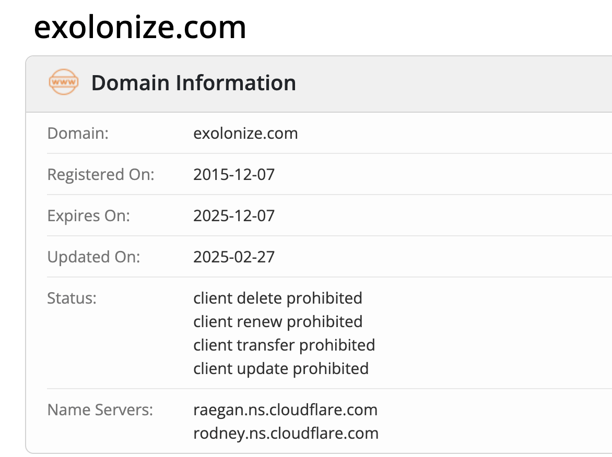Click the Domain: field label

click(x=77, y=133)
